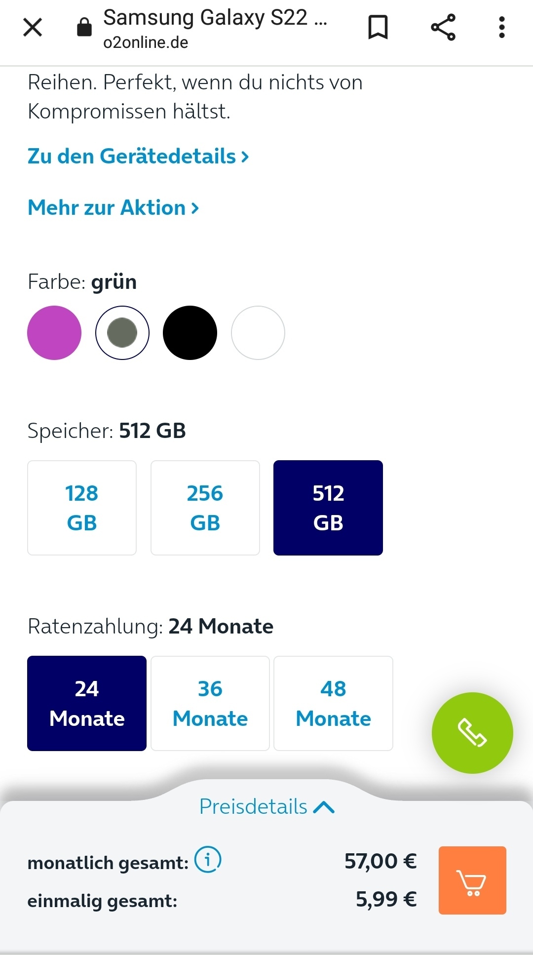Tap the green phone call button
Image resolution: width=533 pixels, height=955 pixels.
point(472,733)
